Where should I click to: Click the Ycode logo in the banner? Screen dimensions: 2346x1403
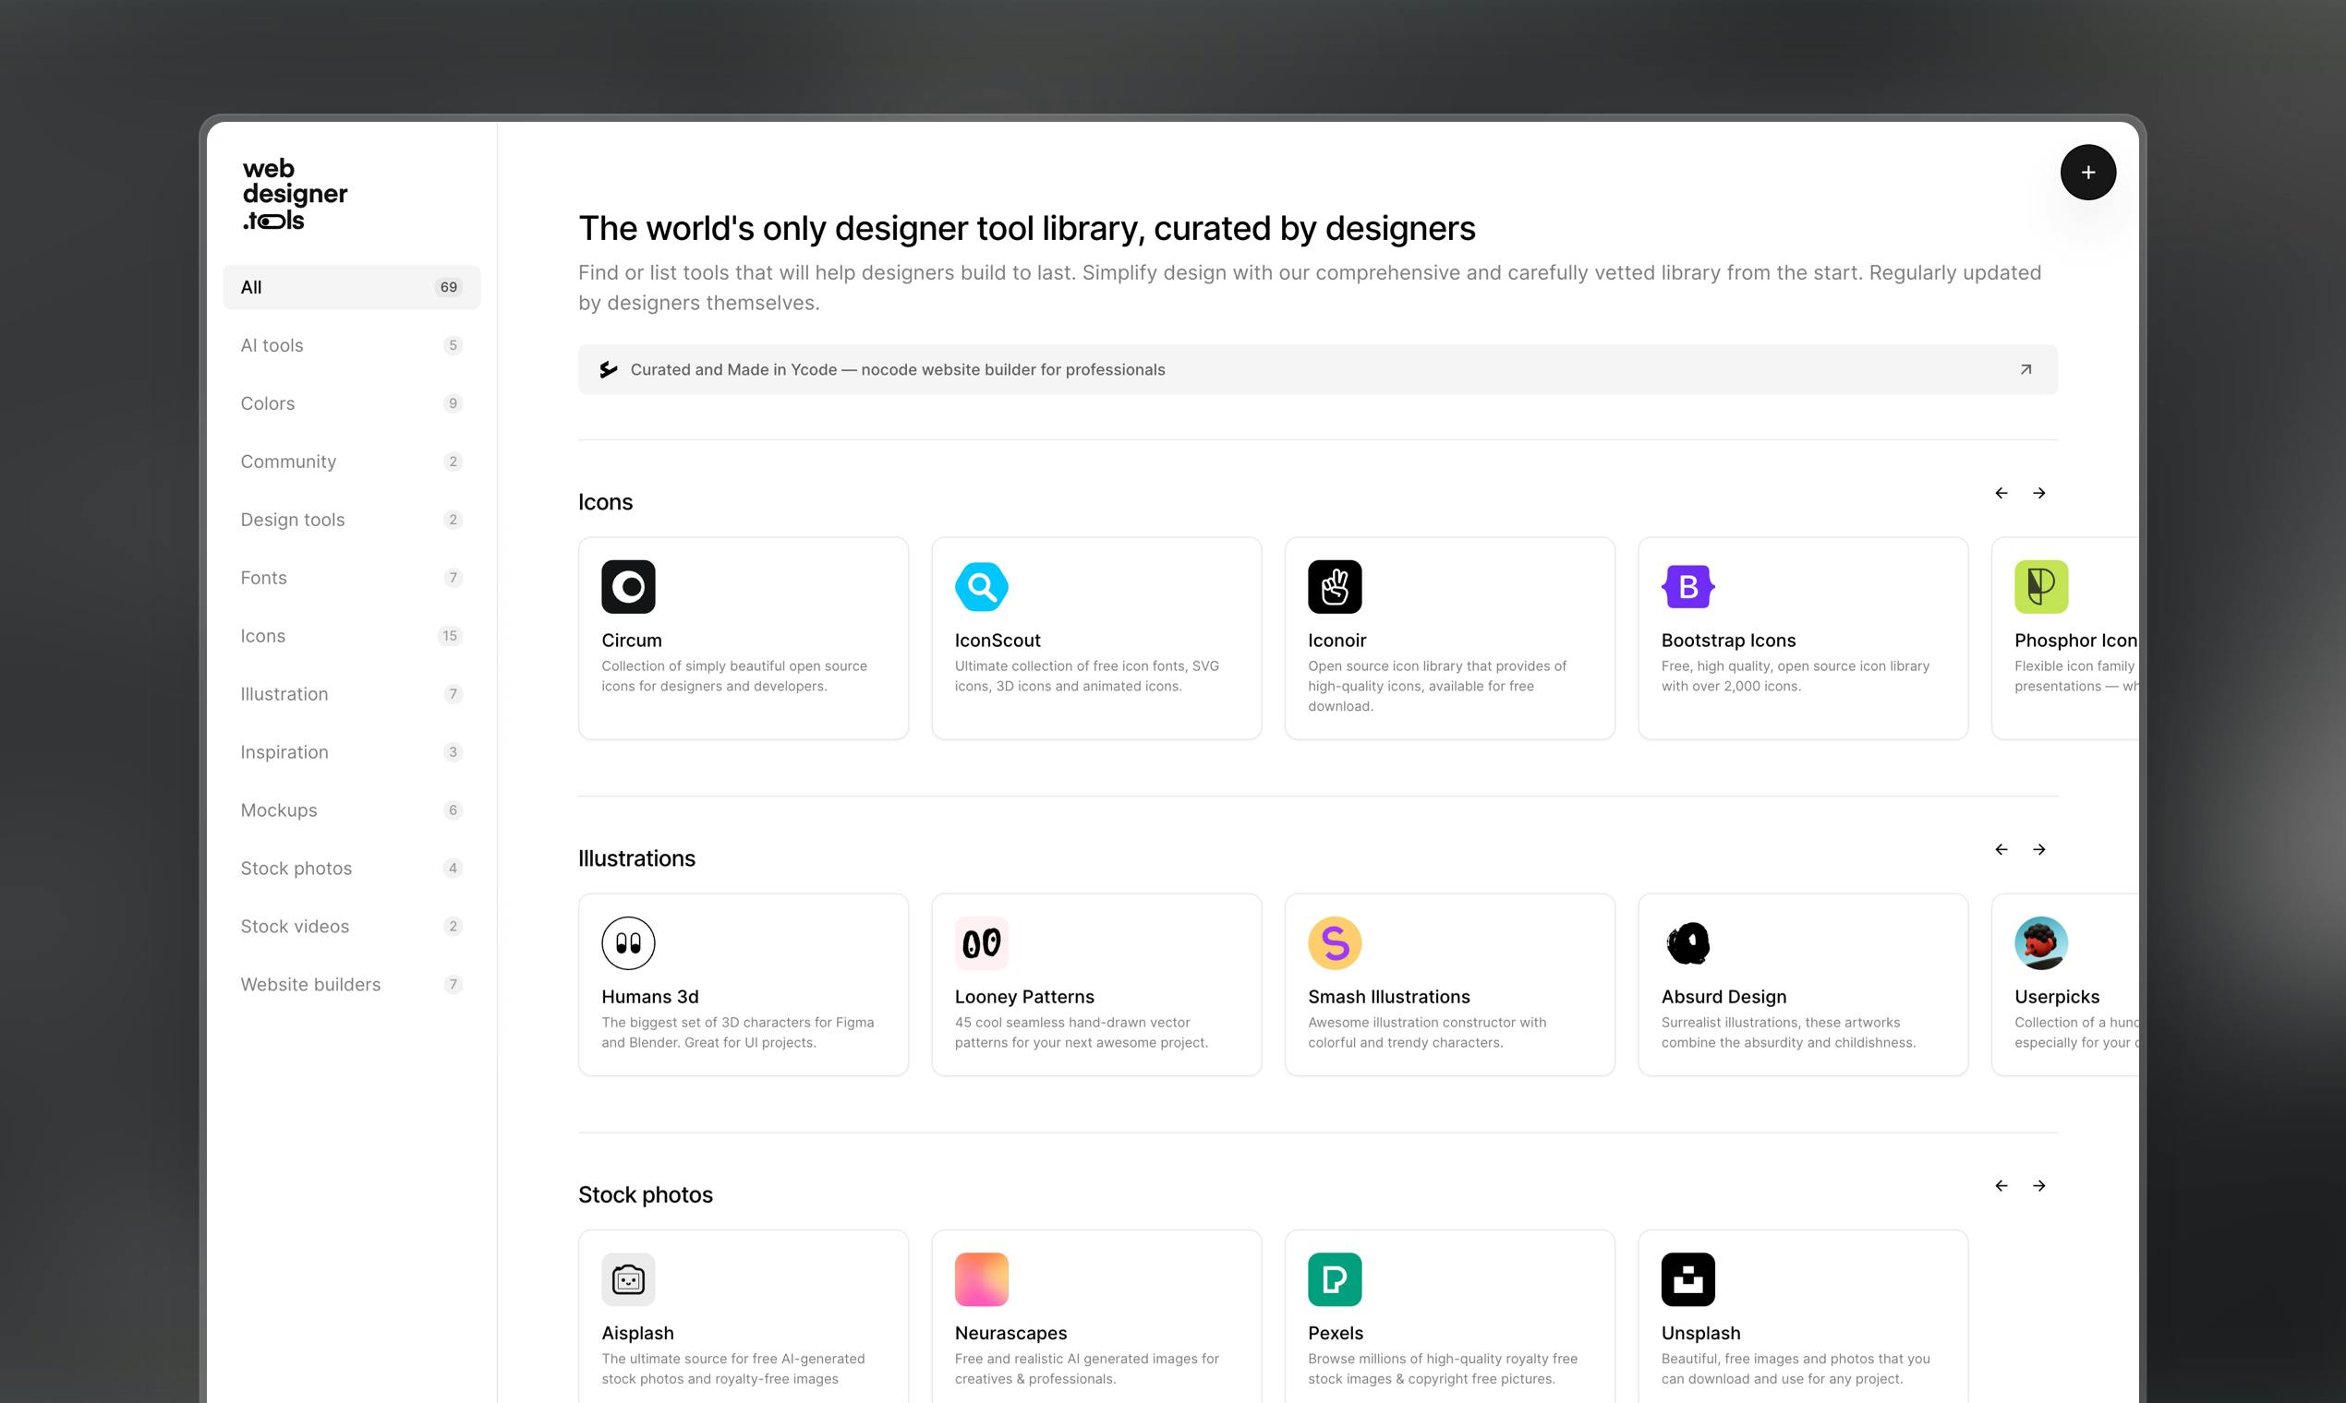click(609, 369)
